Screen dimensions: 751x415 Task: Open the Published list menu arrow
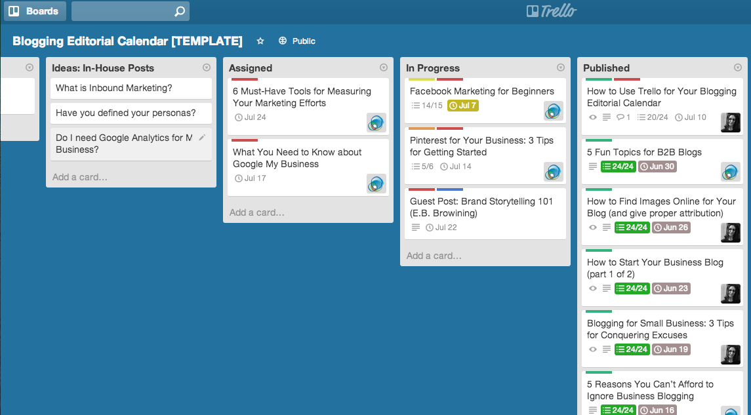click(738, 68)
